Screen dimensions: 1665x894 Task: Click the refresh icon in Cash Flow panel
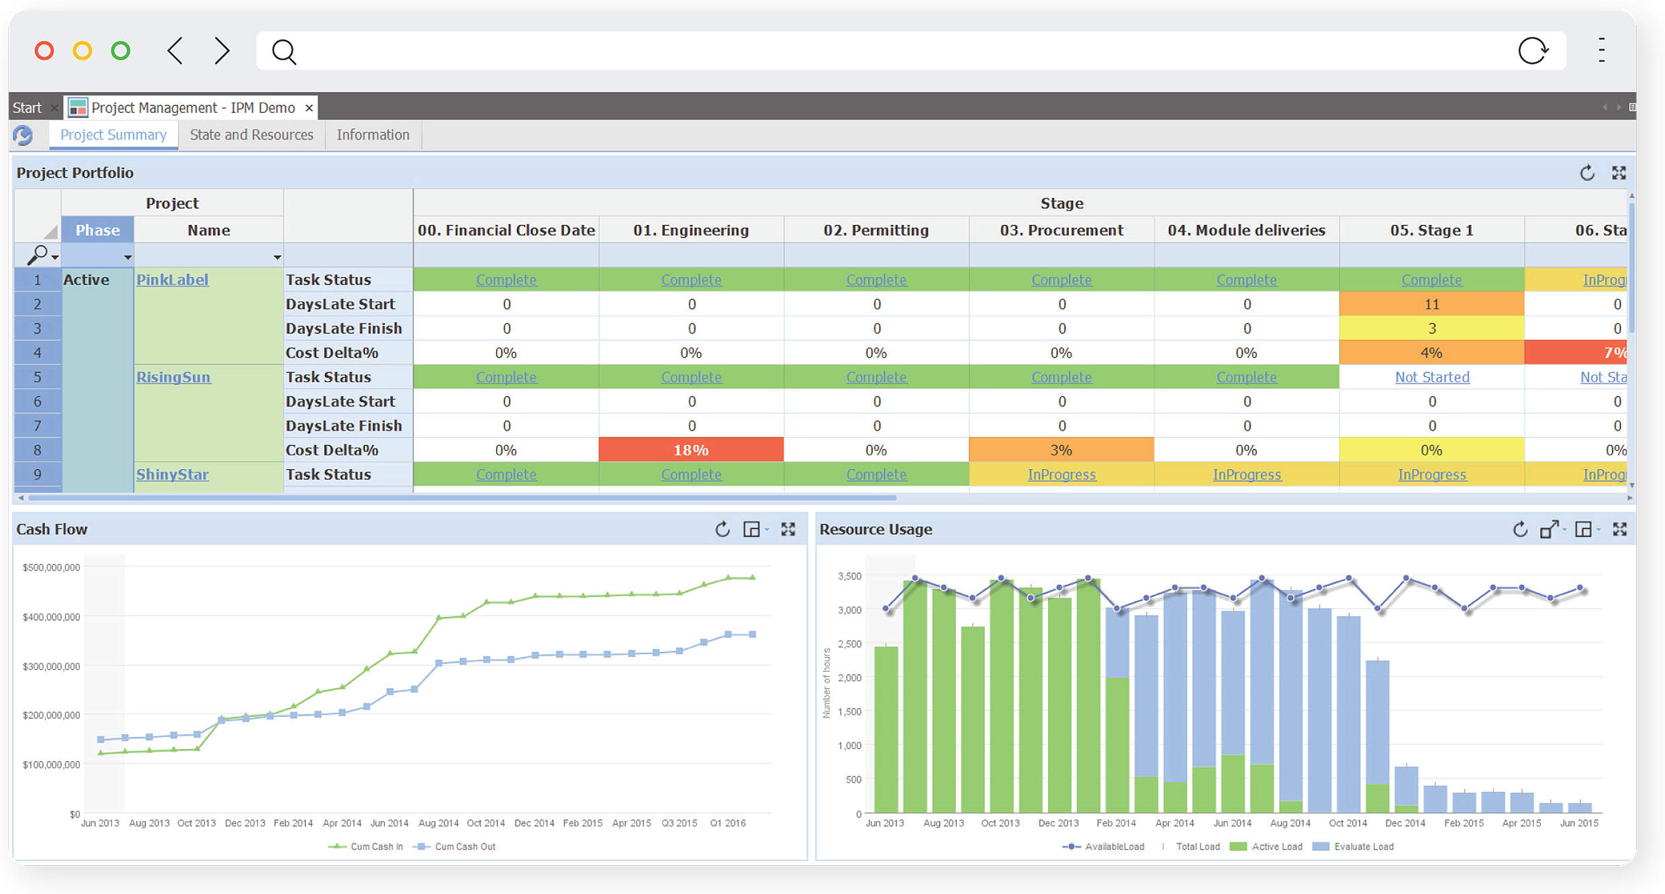pos(722,529)
